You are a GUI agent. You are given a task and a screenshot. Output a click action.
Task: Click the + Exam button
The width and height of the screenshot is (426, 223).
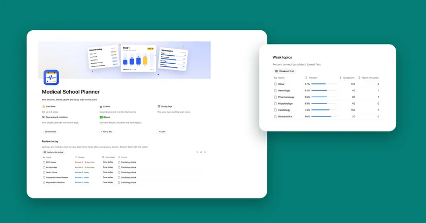[x=162, y=132]
